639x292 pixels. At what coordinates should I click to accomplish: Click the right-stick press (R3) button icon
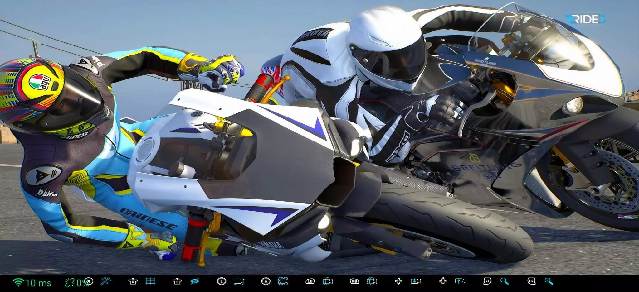coord(133,281)
